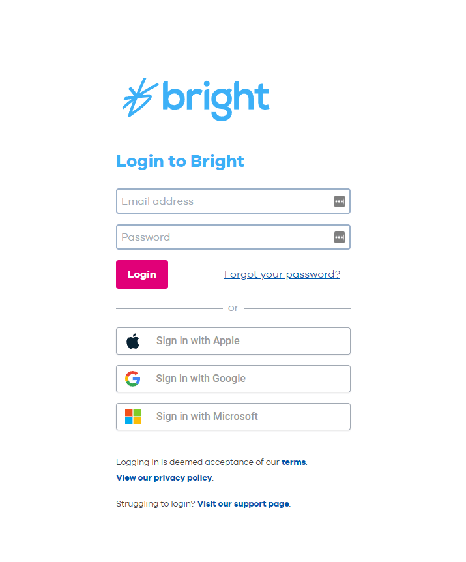This screenshot has height=562, width=466.
Task: Sign in with Google
Action: click(233, 379)
